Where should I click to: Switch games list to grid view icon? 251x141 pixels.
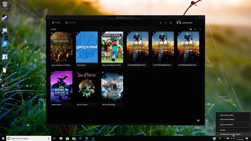click(191, 29)
